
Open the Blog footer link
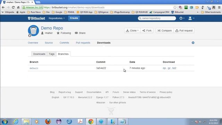(x=52, y=92)
